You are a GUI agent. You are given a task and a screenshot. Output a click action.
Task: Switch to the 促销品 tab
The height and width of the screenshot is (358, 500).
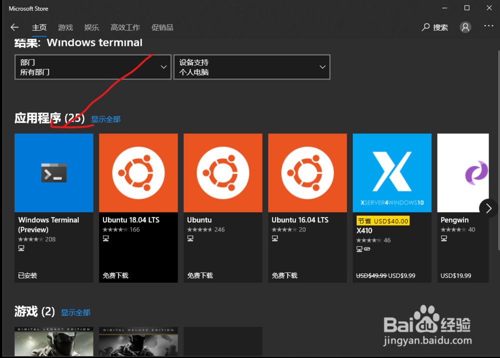point(162,27)
